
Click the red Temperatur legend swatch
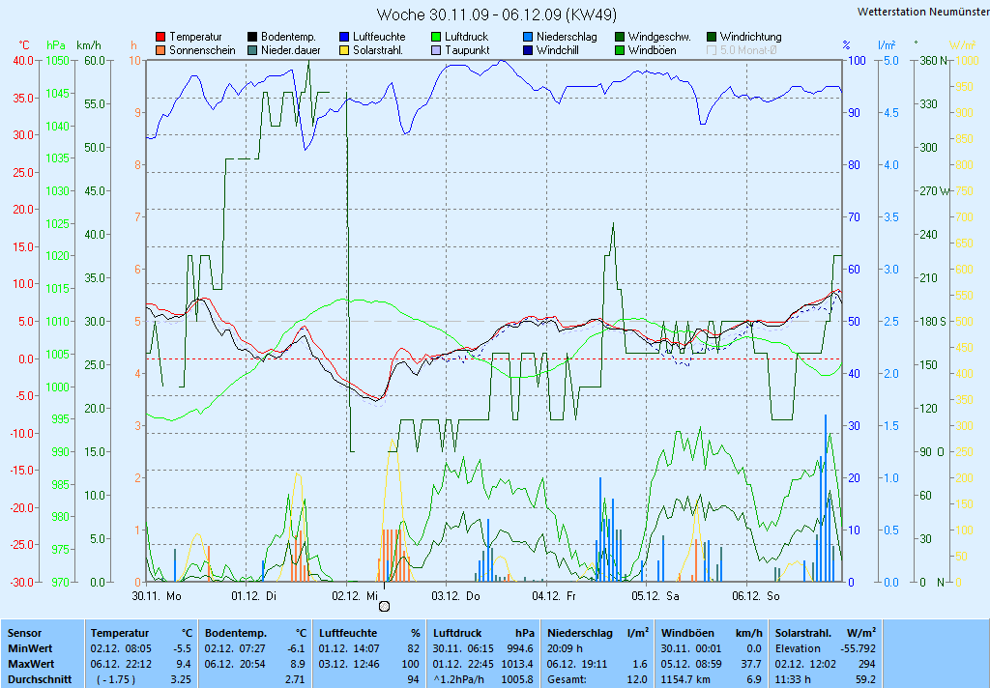pos(160,37)
